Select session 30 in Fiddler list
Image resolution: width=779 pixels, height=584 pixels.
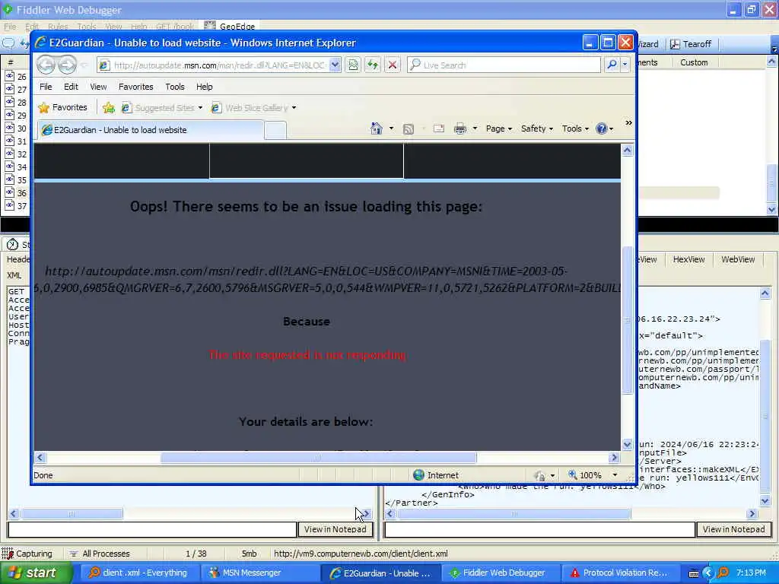click(x=16, y=128)
